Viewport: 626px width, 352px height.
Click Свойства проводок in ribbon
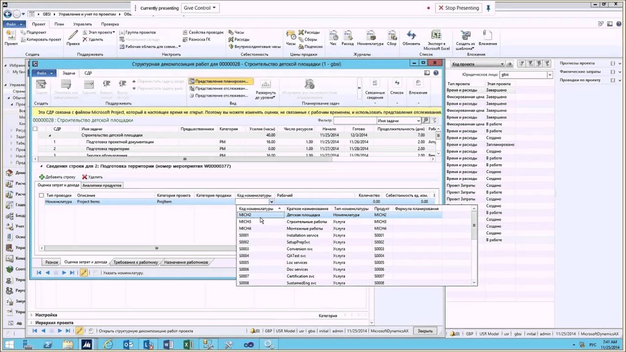coord(203,32)
